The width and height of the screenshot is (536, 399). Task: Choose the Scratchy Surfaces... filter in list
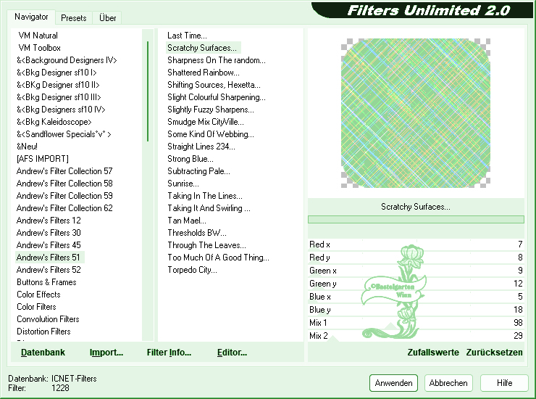coord(202,48)
